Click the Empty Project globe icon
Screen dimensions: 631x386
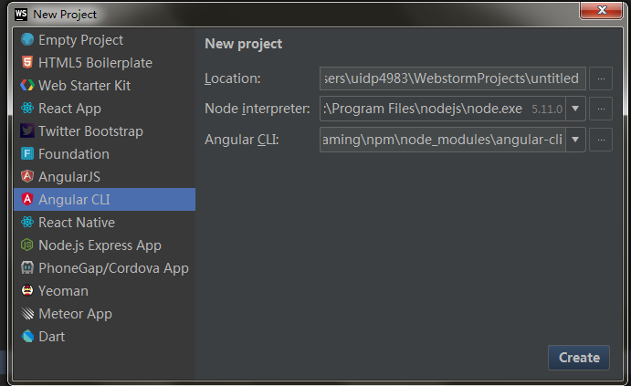point(27,40)
